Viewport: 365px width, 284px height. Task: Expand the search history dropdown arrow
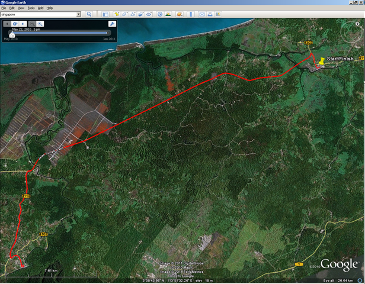(x=79, y=14)
